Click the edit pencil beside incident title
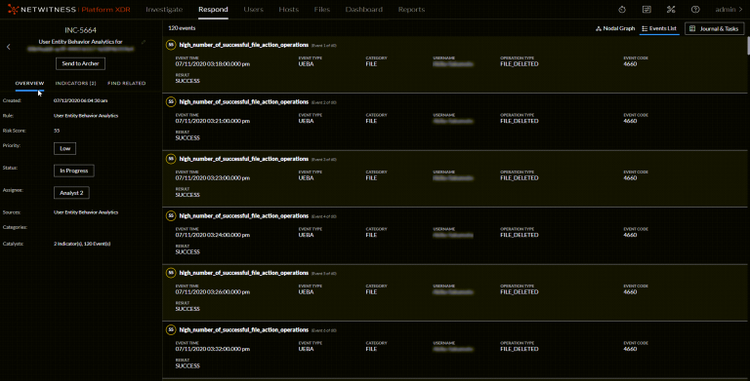 [x=143, y=42]
